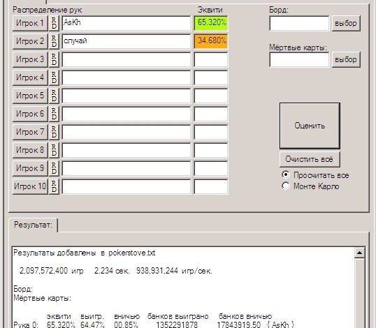Screen dimensions: 376x328
Task: Click the empty hand field for Игрок 9
Action: pos(126,168)
